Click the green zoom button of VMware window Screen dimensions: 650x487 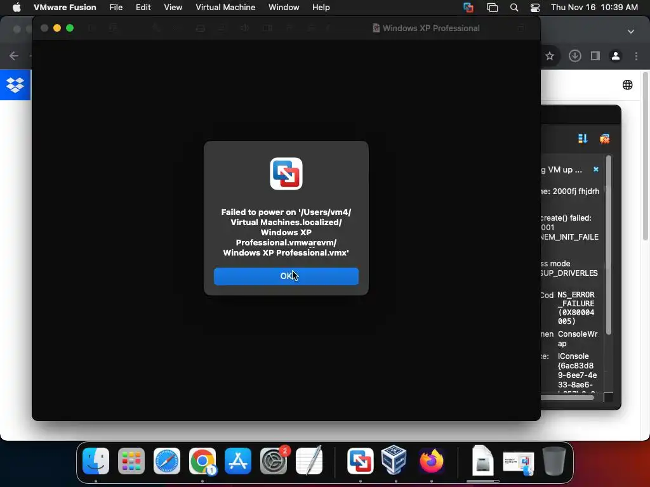(x=70, y=28)
